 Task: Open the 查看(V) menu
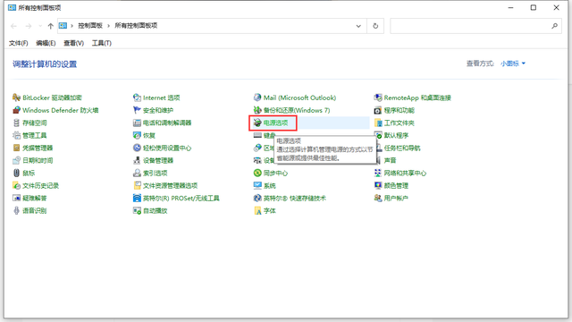coord(73,43)
